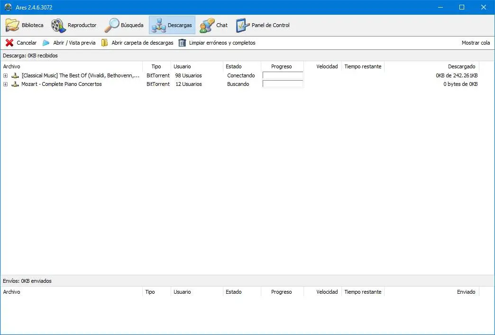
Task: Expand the Mozart Complete Piano Concertos row
Action: point(5,84)
